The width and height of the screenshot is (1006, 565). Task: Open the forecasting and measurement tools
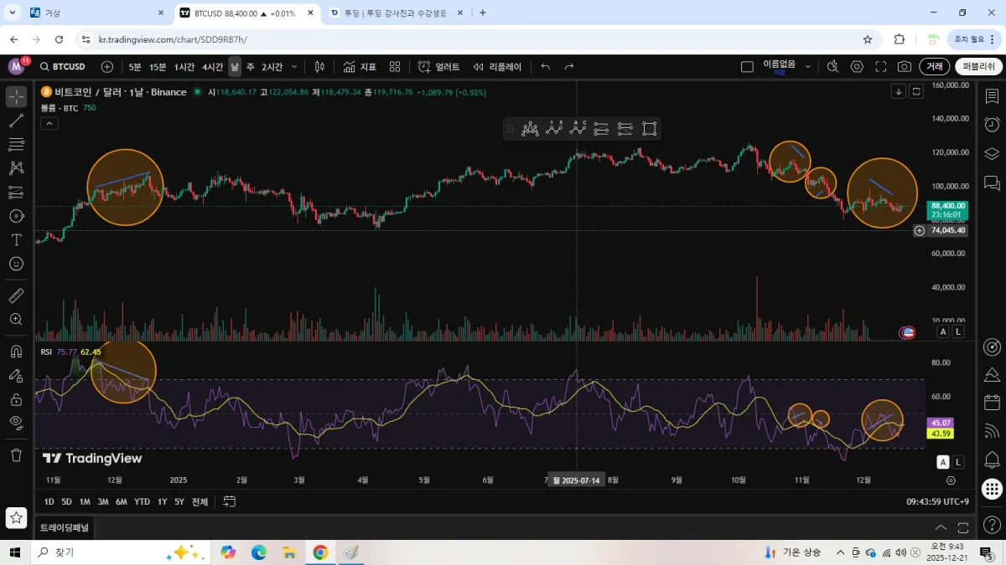[x=16, y=193]
